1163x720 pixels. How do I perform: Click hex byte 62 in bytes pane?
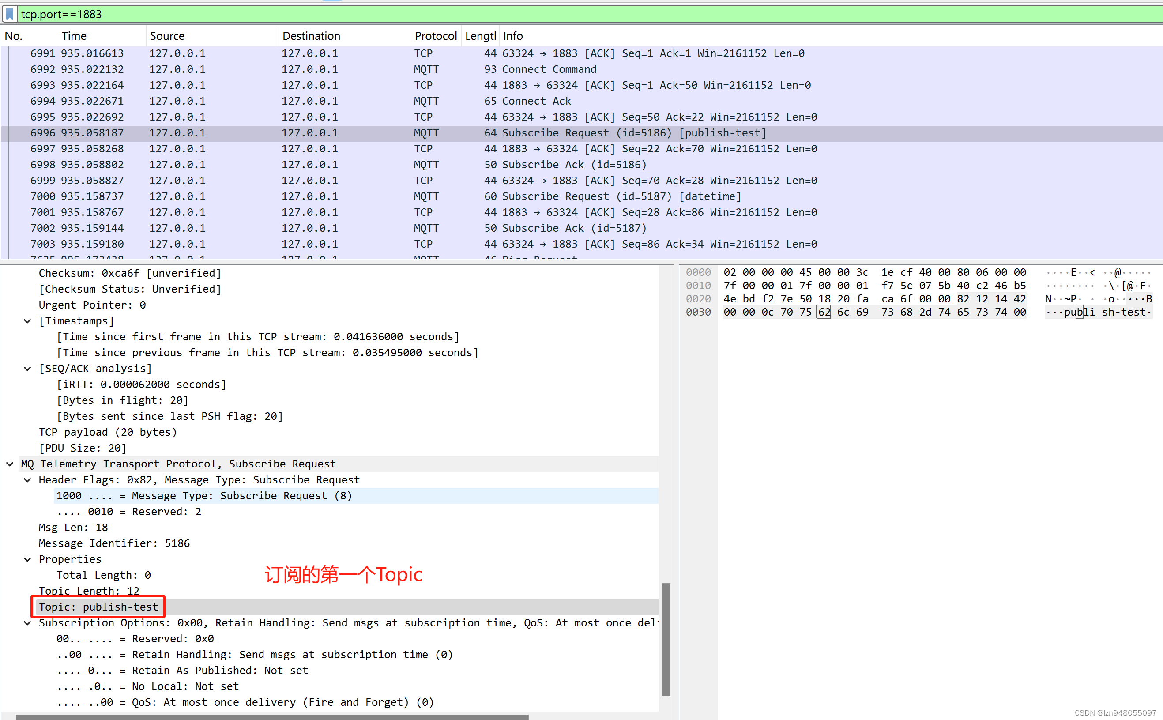[824, 313]
